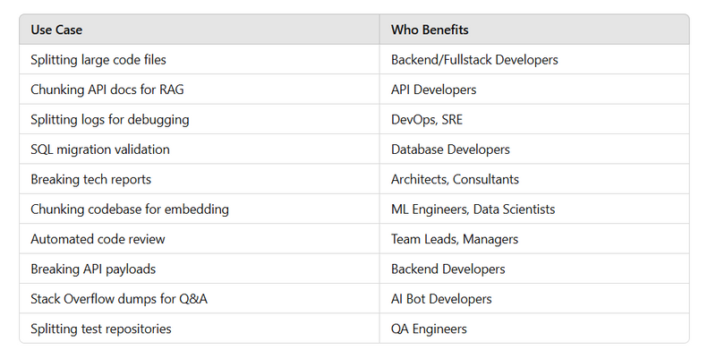Click the "Who Benefits" column header
Image resolution: width=716 pixels, height=350 pixels.
pyautogui.click(x=534, y=30)
